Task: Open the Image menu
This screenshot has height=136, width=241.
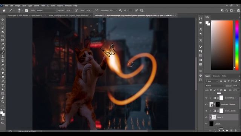Action: pyautogui.click(x=17, y=6)
